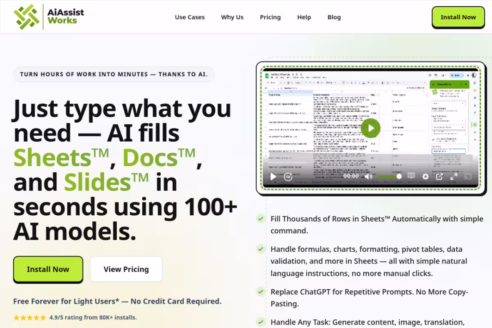Click the Install Now button below headline
The height and width of the screenshot is (328, 492).
(48, 269)
